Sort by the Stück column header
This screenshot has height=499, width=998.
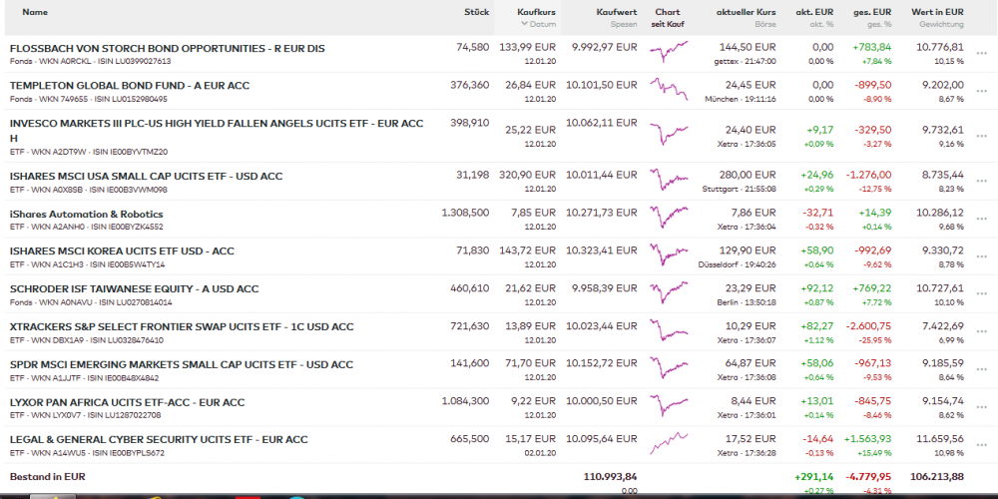click(476, 12)
